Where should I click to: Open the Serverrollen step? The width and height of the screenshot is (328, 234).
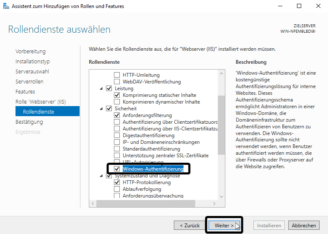(x=29, y=81)
